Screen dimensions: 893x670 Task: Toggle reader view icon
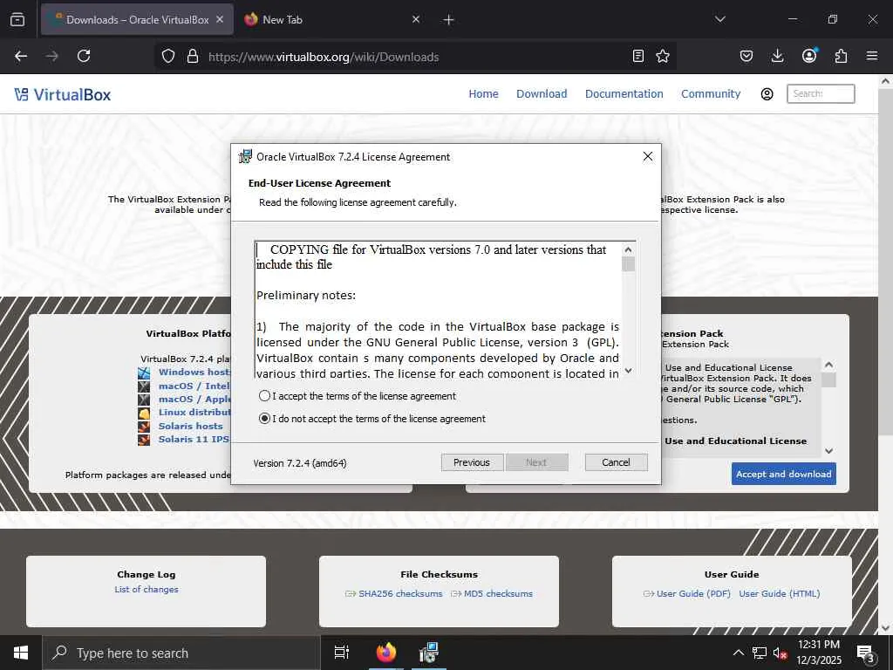638,57
